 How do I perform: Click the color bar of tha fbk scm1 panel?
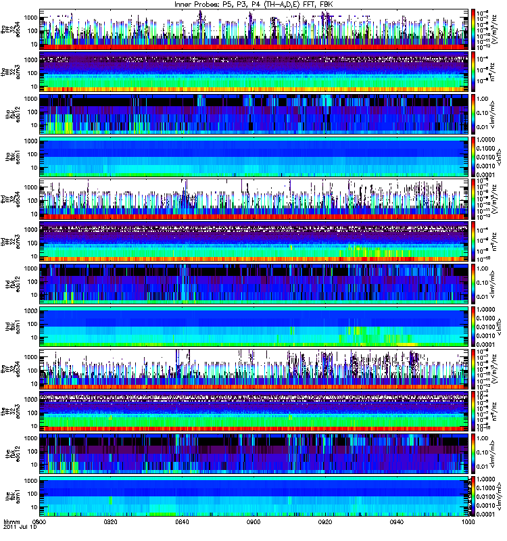pos(473,157)
